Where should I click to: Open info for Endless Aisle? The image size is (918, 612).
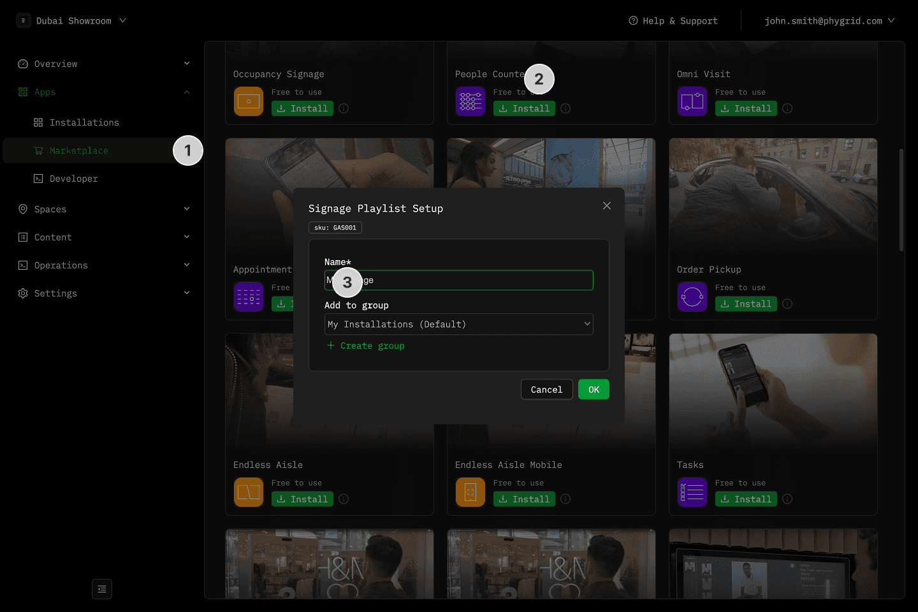pyautogui.click(x=344, y=499)
